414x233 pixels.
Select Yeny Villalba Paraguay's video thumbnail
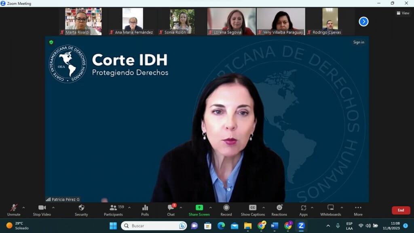click(281, 21)
